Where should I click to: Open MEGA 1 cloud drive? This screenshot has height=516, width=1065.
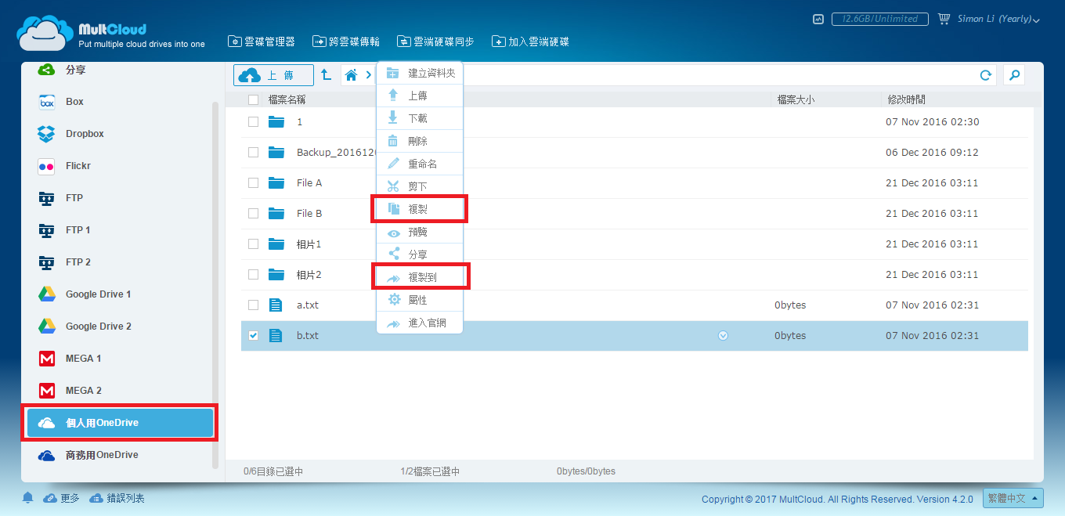(x=83, y=359)
